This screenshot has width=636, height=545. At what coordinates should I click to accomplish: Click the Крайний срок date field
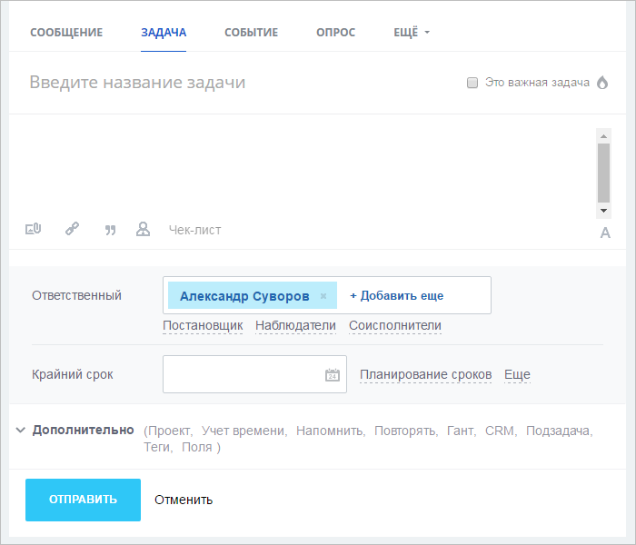(254, 374)
